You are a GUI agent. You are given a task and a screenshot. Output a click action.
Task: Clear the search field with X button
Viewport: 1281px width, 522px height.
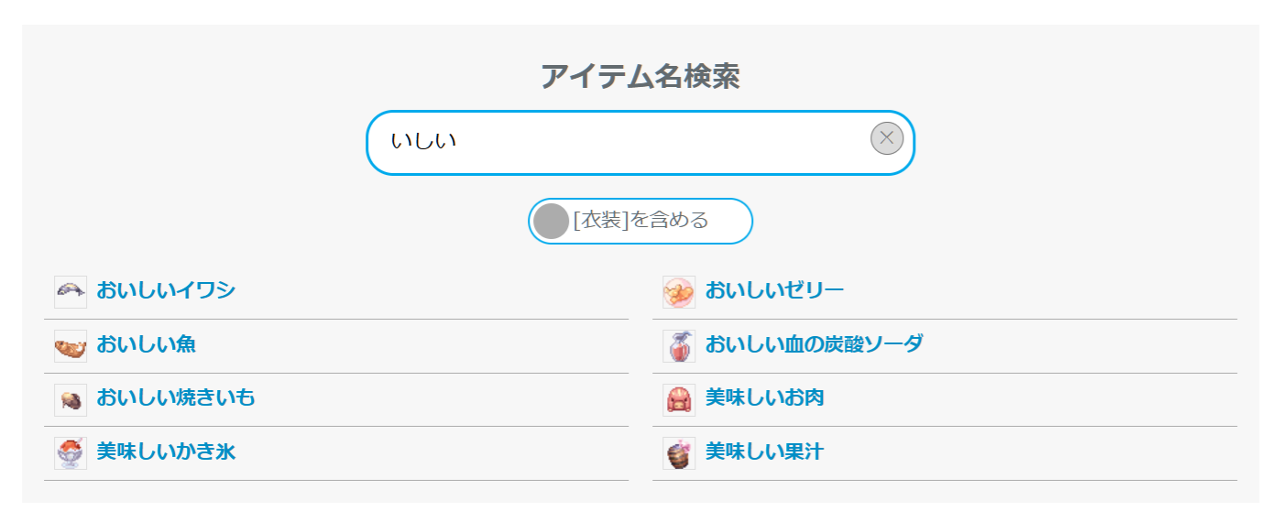point(886,138)
